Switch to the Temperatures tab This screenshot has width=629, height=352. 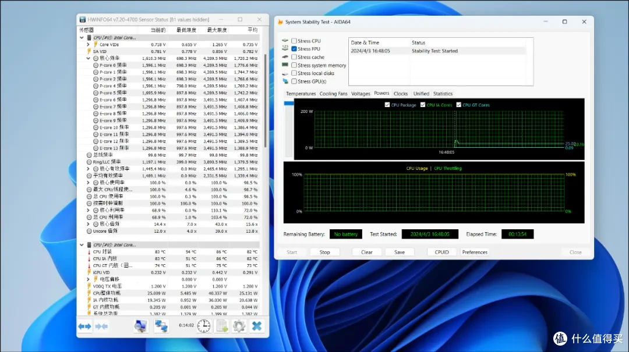(x=301, y=94)
